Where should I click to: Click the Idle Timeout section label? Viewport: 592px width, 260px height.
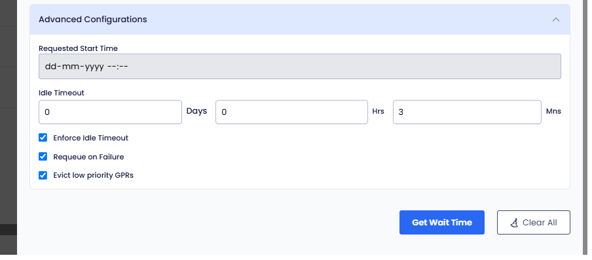tap(61, 93)
